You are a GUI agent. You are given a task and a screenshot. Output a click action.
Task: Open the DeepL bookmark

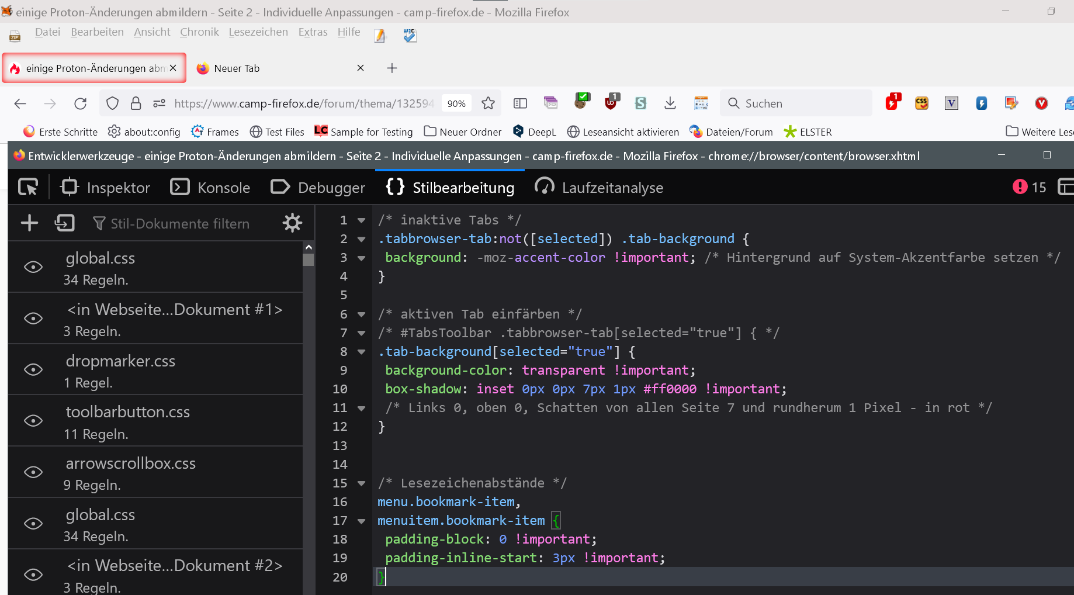534,132
